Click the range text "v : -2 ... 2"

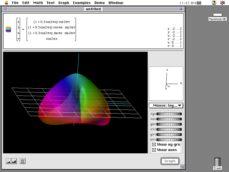[x=175, y=39]
